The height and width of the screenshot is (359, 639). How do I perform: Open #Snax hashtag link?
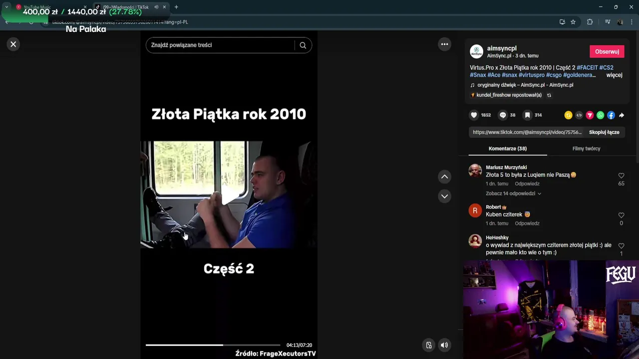(478, 75)
